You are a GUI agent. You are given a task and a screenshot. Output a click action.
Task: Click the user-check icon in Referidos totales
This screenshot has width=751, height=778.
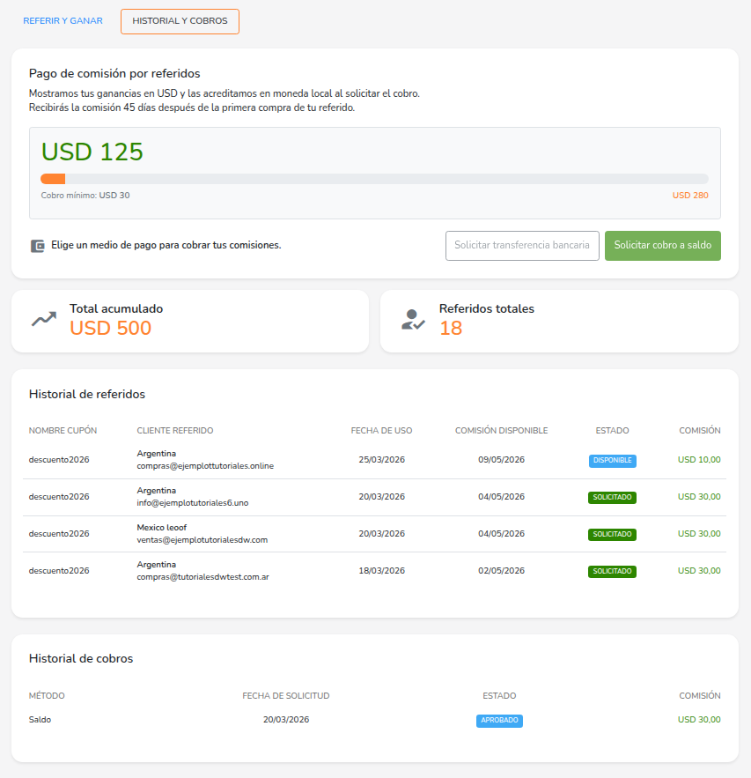tap(413, 320)
